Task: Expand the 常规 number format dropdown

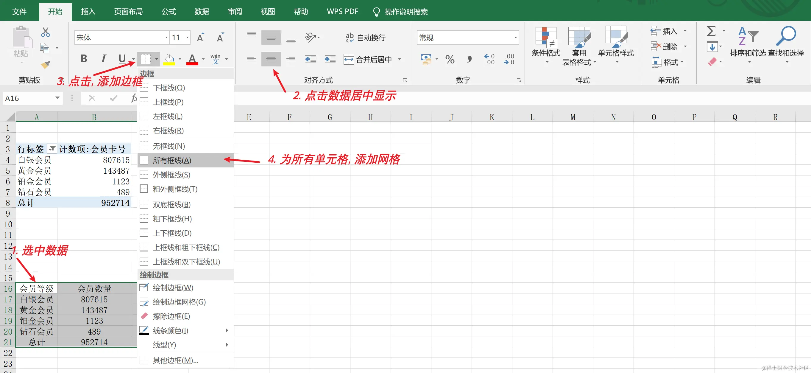Action: point(515,38)
